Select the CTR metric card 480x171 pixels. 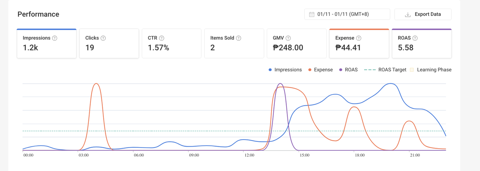pos(171,43)
